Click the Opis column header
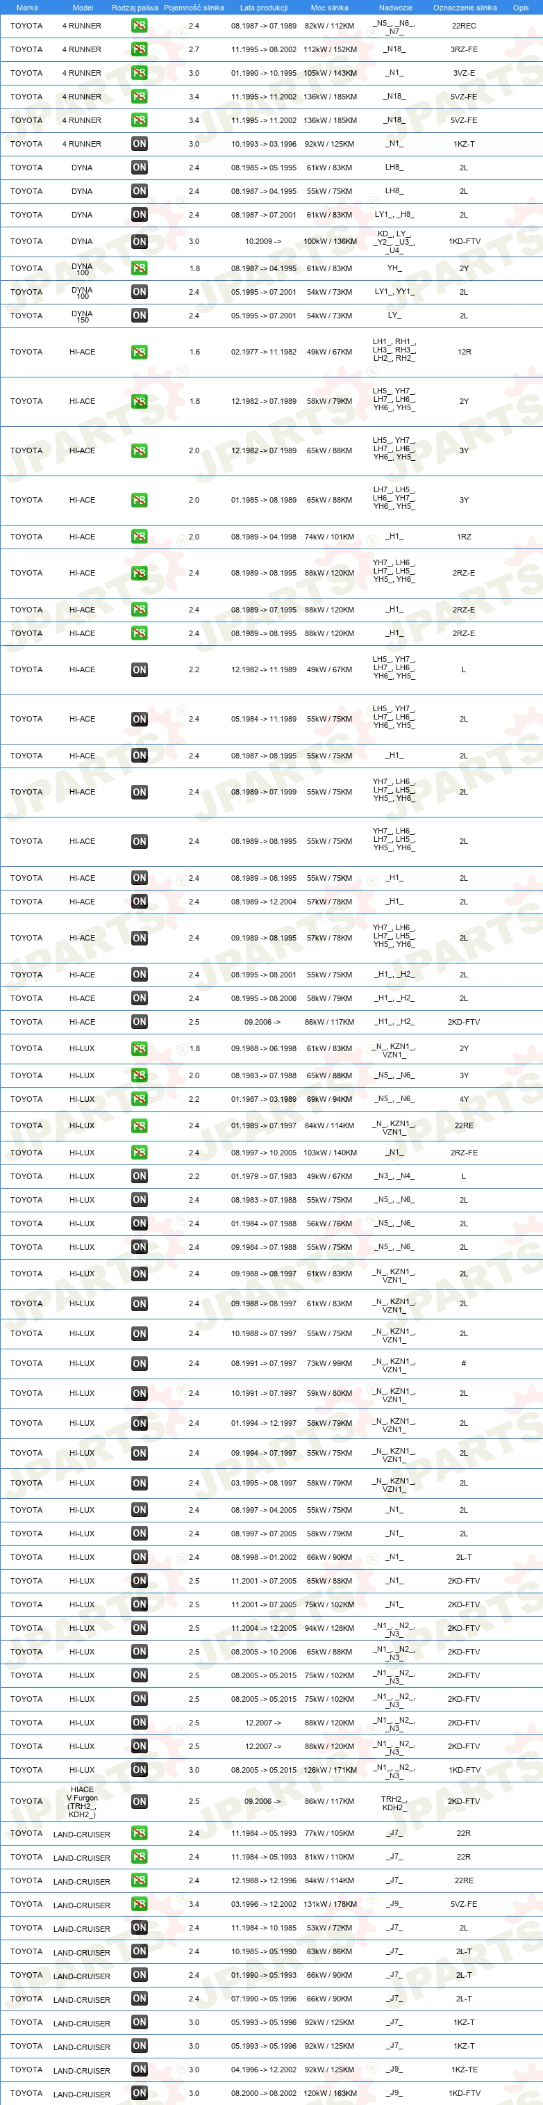This screenshot has height=2105, width=543. [x=521, y=8]
